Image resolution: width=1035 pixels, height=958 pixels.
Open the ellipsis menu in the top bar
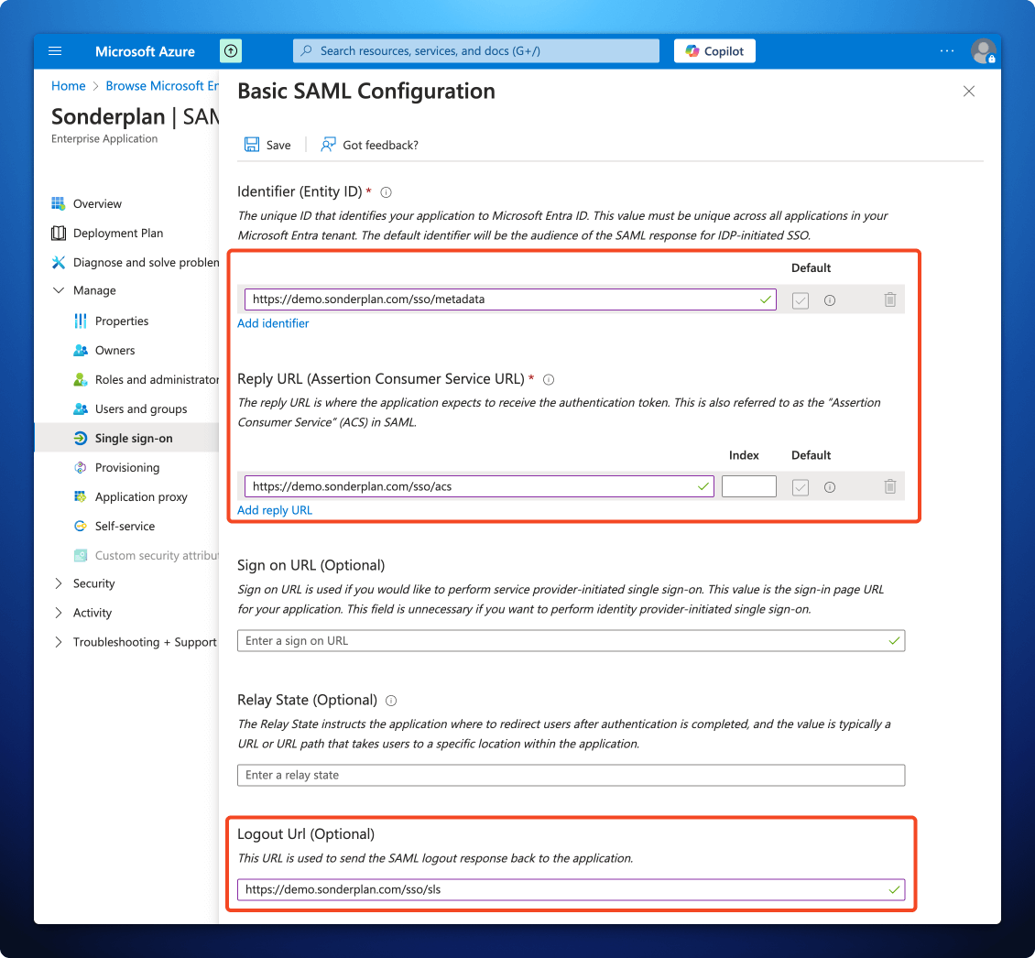(946, 50)
